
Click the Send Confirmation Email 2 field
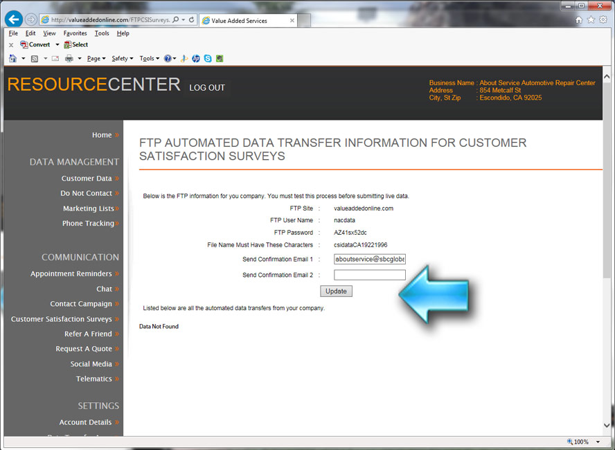tap(369, 275)
